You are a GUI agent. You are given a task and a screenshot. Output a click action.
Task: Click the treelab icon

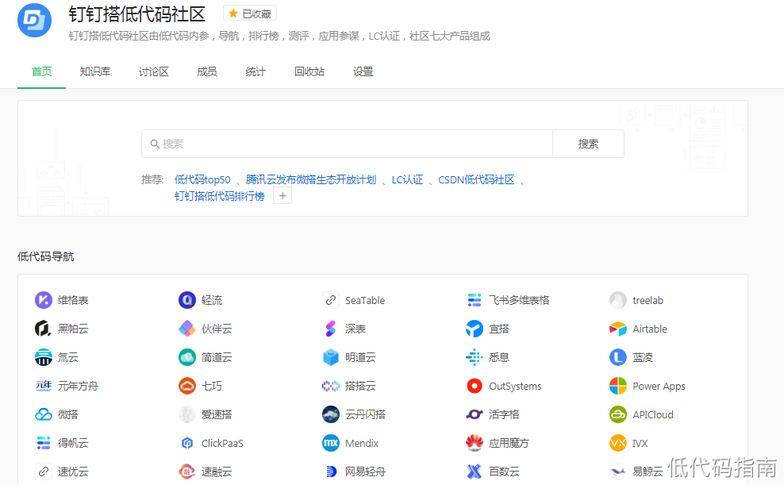tap(618, 300)
